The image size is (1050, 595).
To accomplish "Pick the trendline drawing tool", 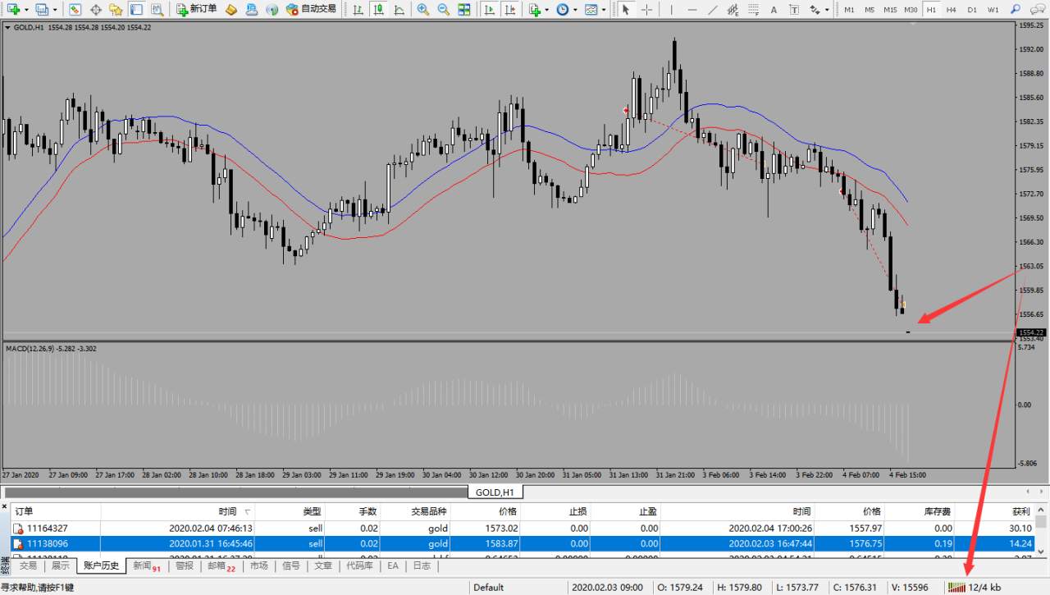I will pyautogui.click(x=713, y=10).
